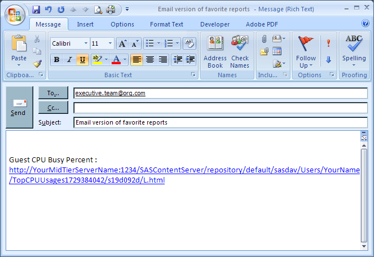375x257 pixels.
Task: Attach Item envelope with paperclip
Action: pos(264,51)
